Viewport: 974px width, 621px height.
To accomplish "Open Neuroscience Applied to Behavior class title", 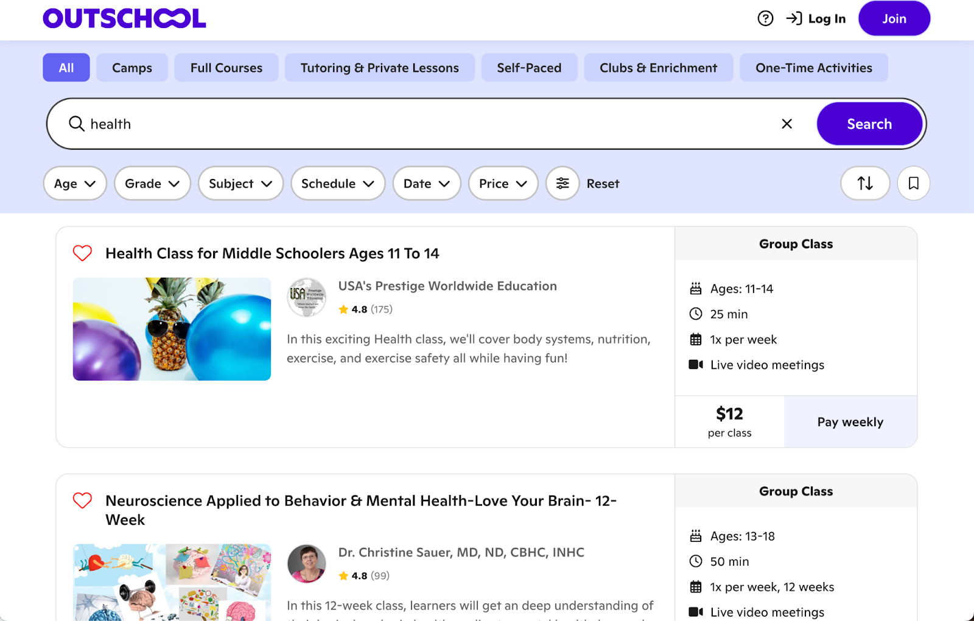I will point(361,510).
